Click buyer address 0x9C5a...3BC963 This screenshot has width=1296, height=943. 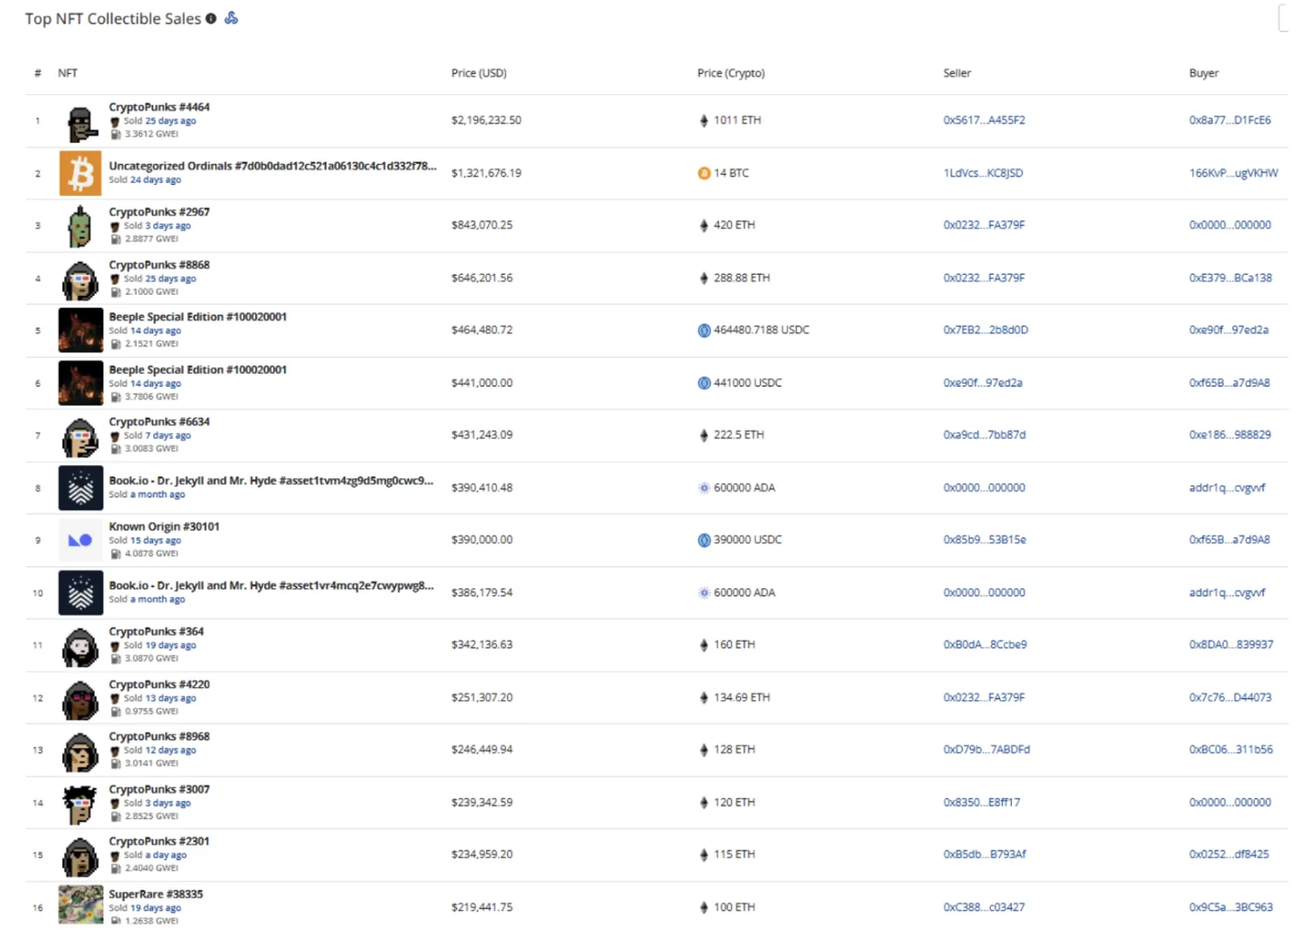[x=1230, y=907]
